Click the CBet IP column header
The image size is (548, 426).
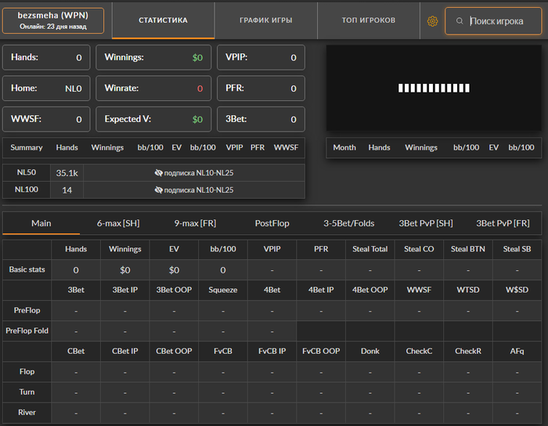124,351
